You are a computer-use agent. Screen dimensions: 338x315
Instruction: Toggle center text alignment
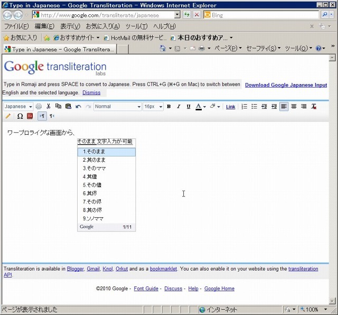(294, 106)
